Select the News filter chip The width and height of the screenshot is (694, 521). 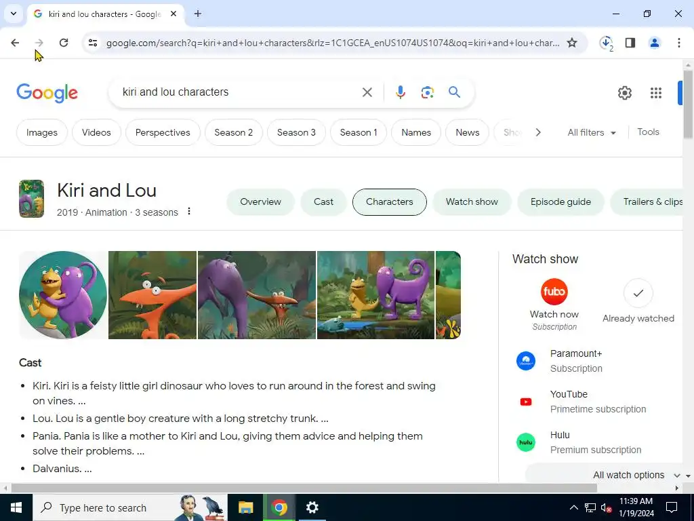[468, 132]
